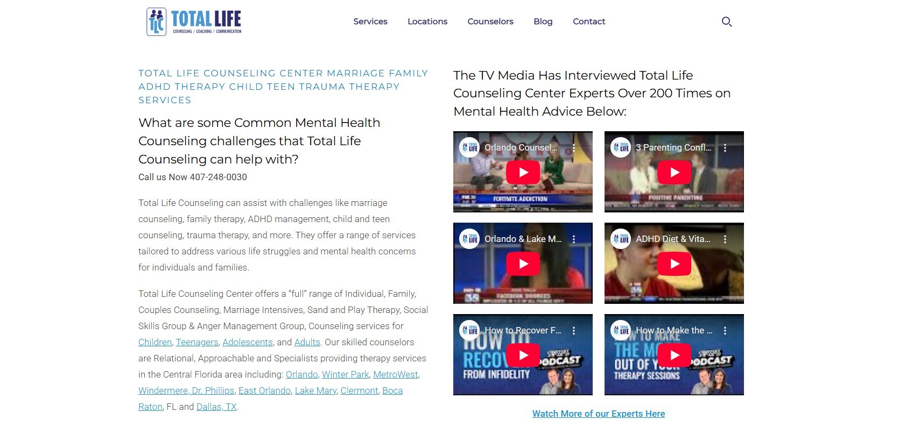Click the Total Life Counseling Center heading

tap(283, 87)
